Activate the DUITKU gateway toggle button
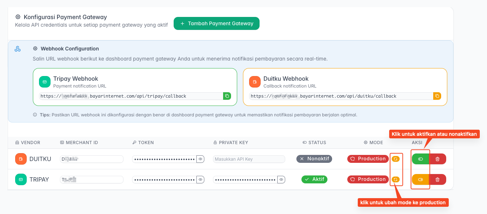The width and height of the screenshot is (487, 214). click(420, 159)
